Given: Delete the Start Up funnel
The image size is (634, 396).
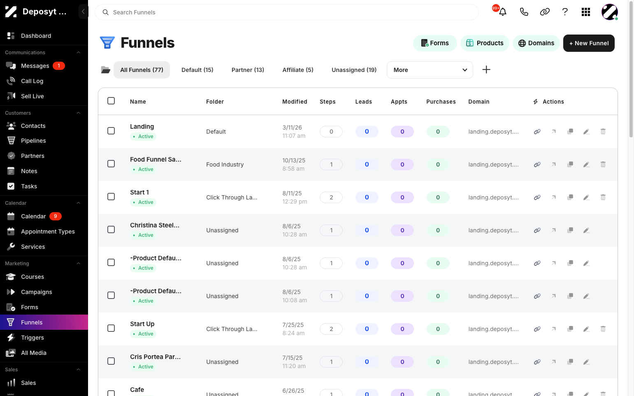Looking at the screenshot, I should tap(603, 329).
